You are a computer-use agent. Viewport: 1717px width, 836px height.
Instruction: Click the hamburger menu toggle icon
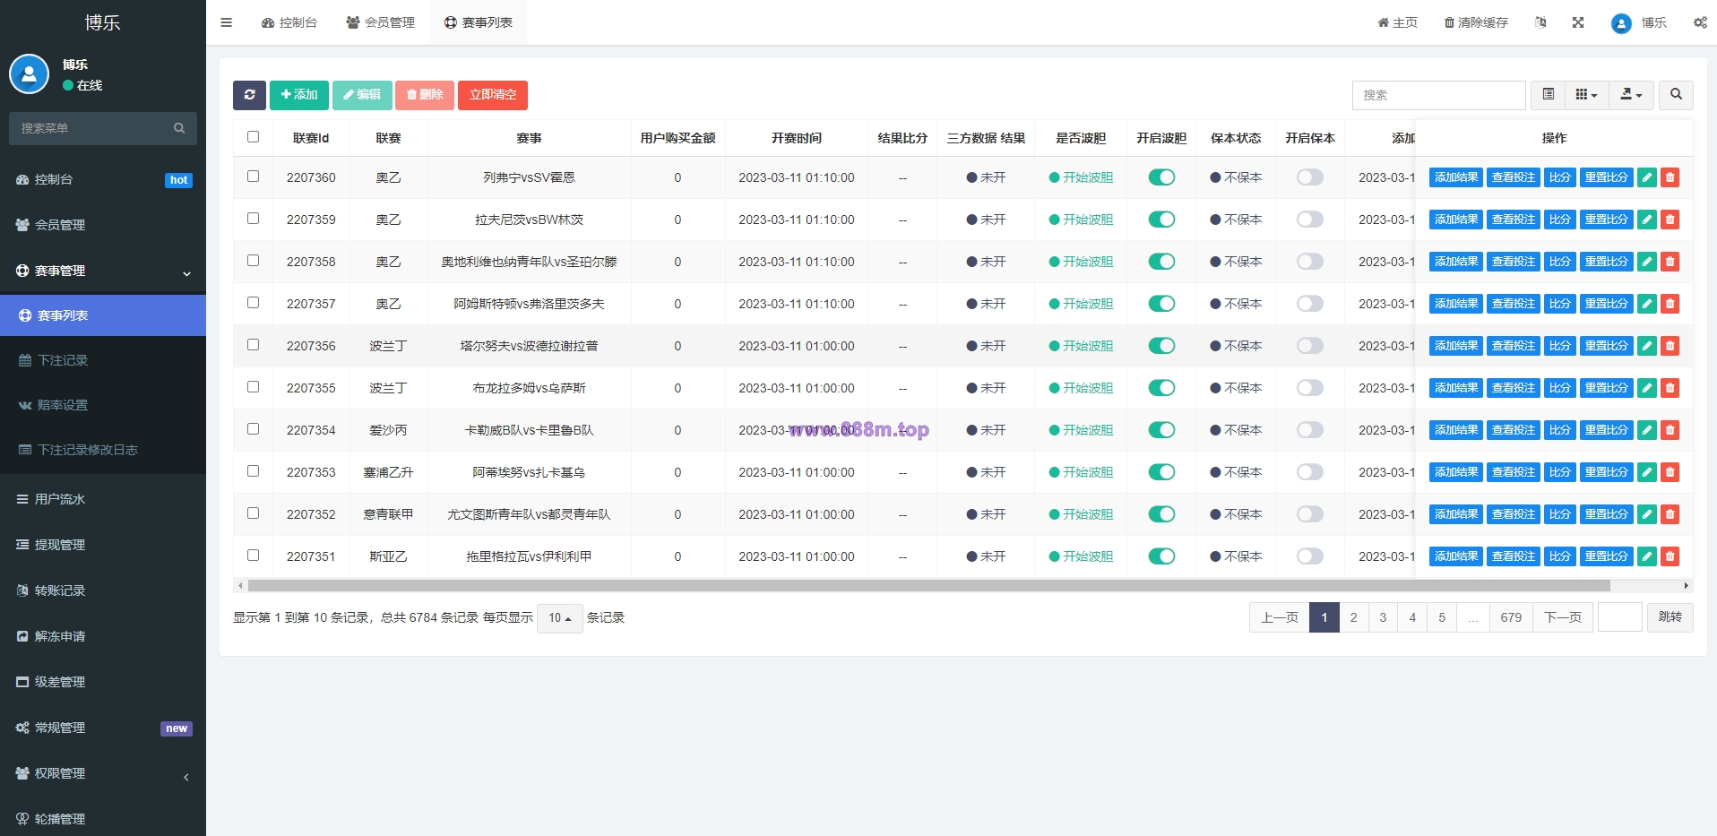226,22
